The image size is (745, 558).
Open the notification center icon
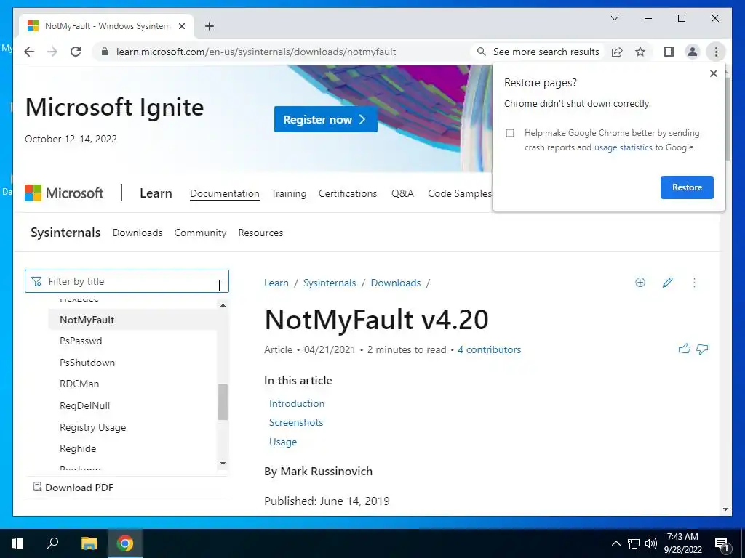722,544
